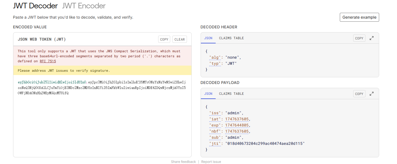Click Generate example button
The width and height of the screenshot is (397, 164).
pyautogui.click(x=359, y=17)
